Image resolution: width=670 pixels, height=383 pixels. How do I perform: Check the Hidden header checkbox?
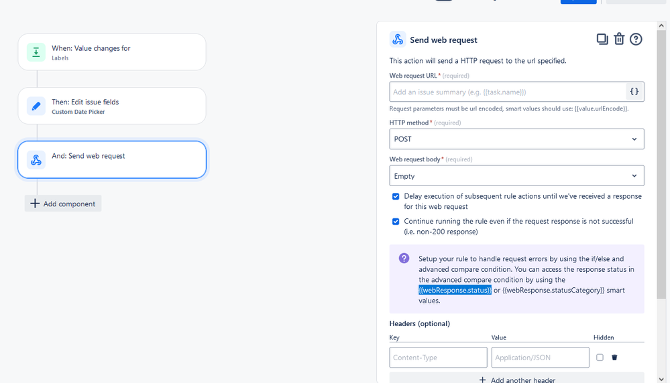tap(600, 358)
